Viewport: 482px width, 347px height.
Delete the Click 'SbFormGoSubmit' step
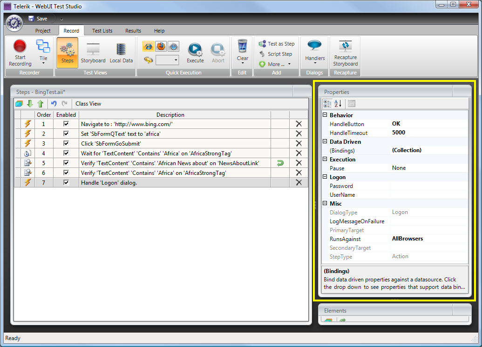pos(299,143)
